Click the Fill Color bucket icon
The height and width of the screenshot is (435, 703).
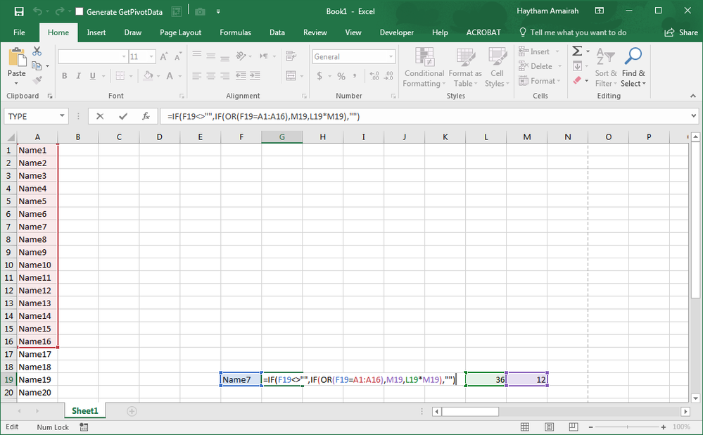pos(148,76)
